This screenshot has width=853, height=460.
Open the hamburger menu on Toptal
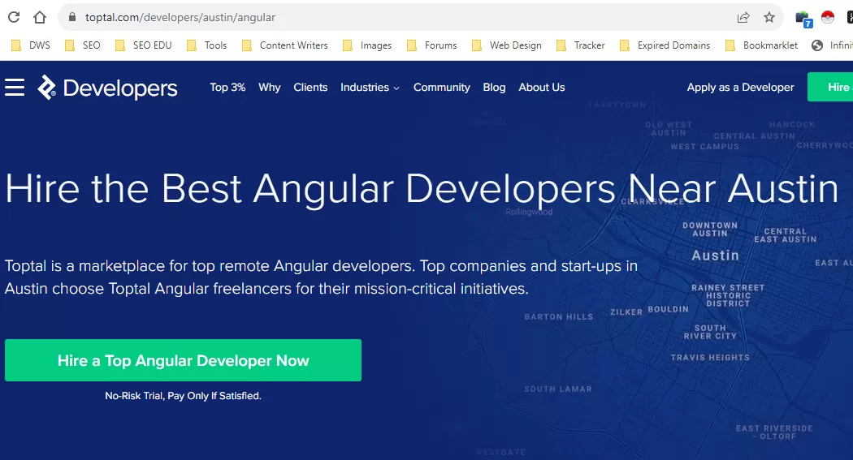15,87
